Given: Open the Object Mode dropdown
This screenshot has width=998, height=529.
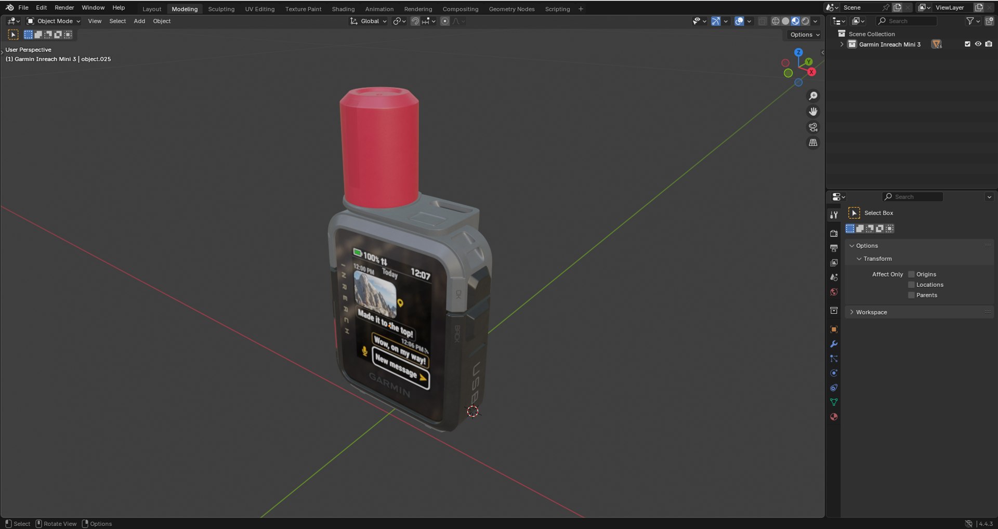Looking at the screenshot, I should tap(54, 21).
